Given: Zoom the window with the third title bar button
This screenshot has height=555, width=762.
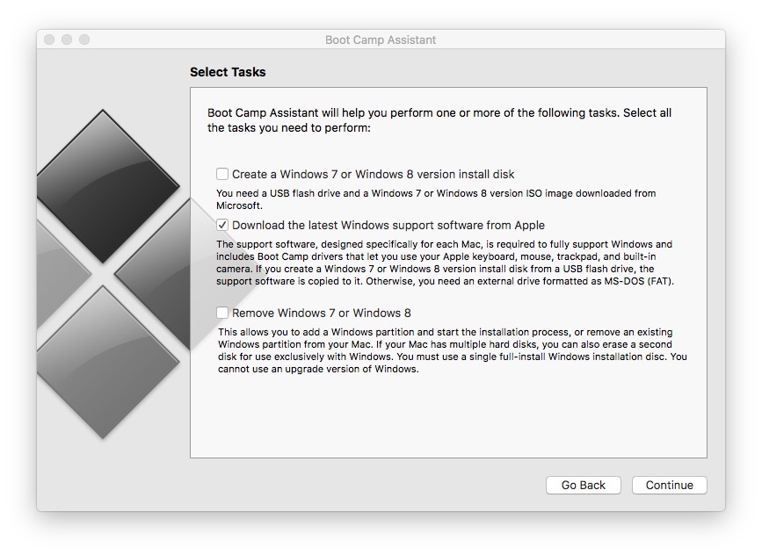Looking at the screenshot, I should coord(84,40).
